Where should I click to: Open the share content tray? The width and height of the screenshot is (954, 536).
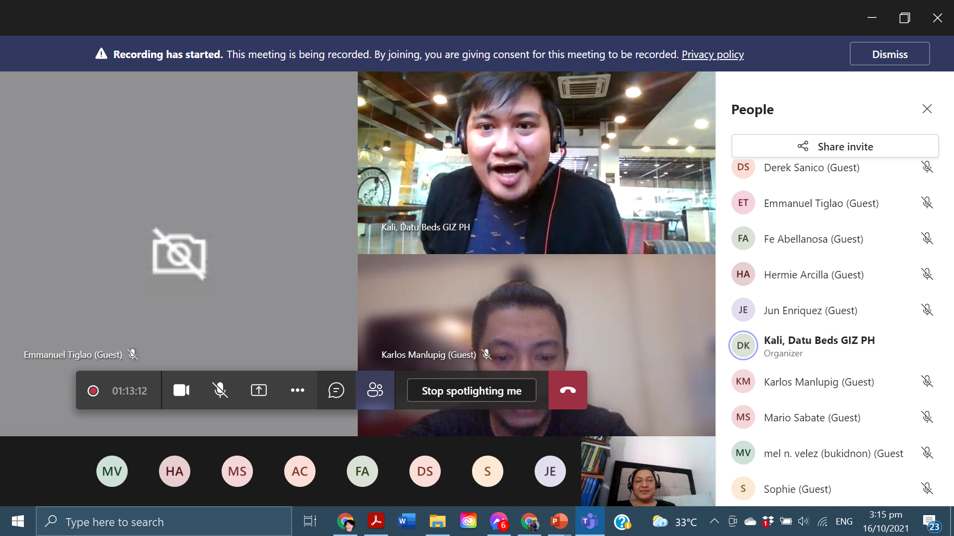point(259,391)
